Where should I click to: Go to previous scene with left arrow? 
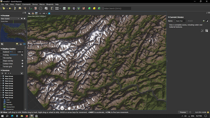(22, 19)
